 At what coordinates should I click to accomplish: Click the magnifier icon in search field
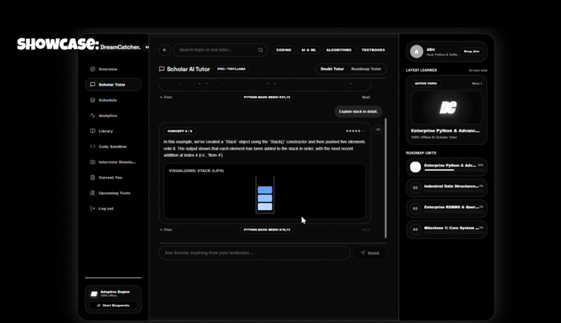(x=260, y=50)
